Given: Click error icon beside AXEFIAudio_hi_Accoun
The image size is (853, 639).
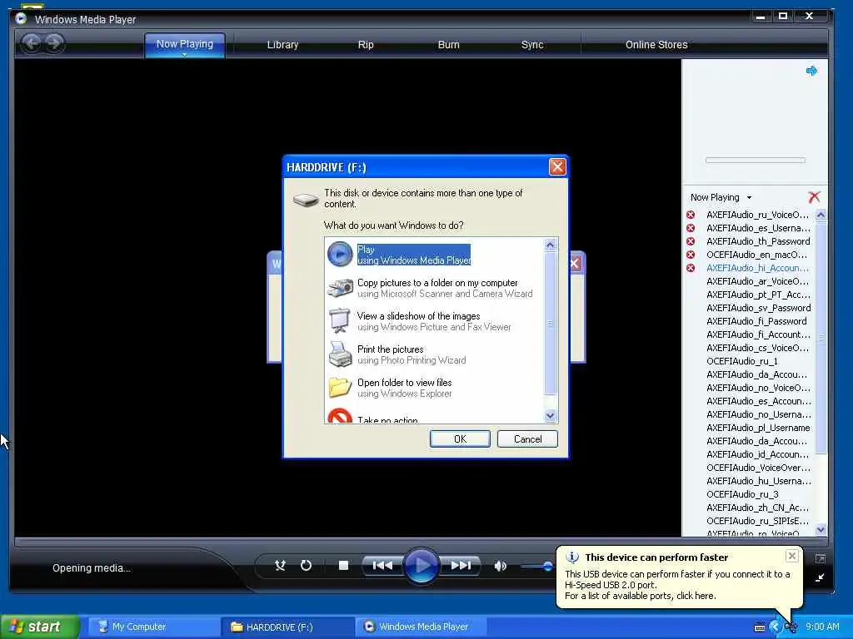Looking at the screenshot, I should point(691,268).
